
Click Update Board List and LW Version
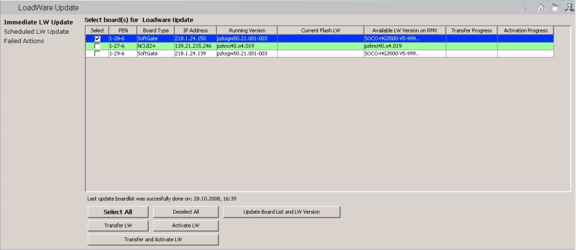[282, 212]
